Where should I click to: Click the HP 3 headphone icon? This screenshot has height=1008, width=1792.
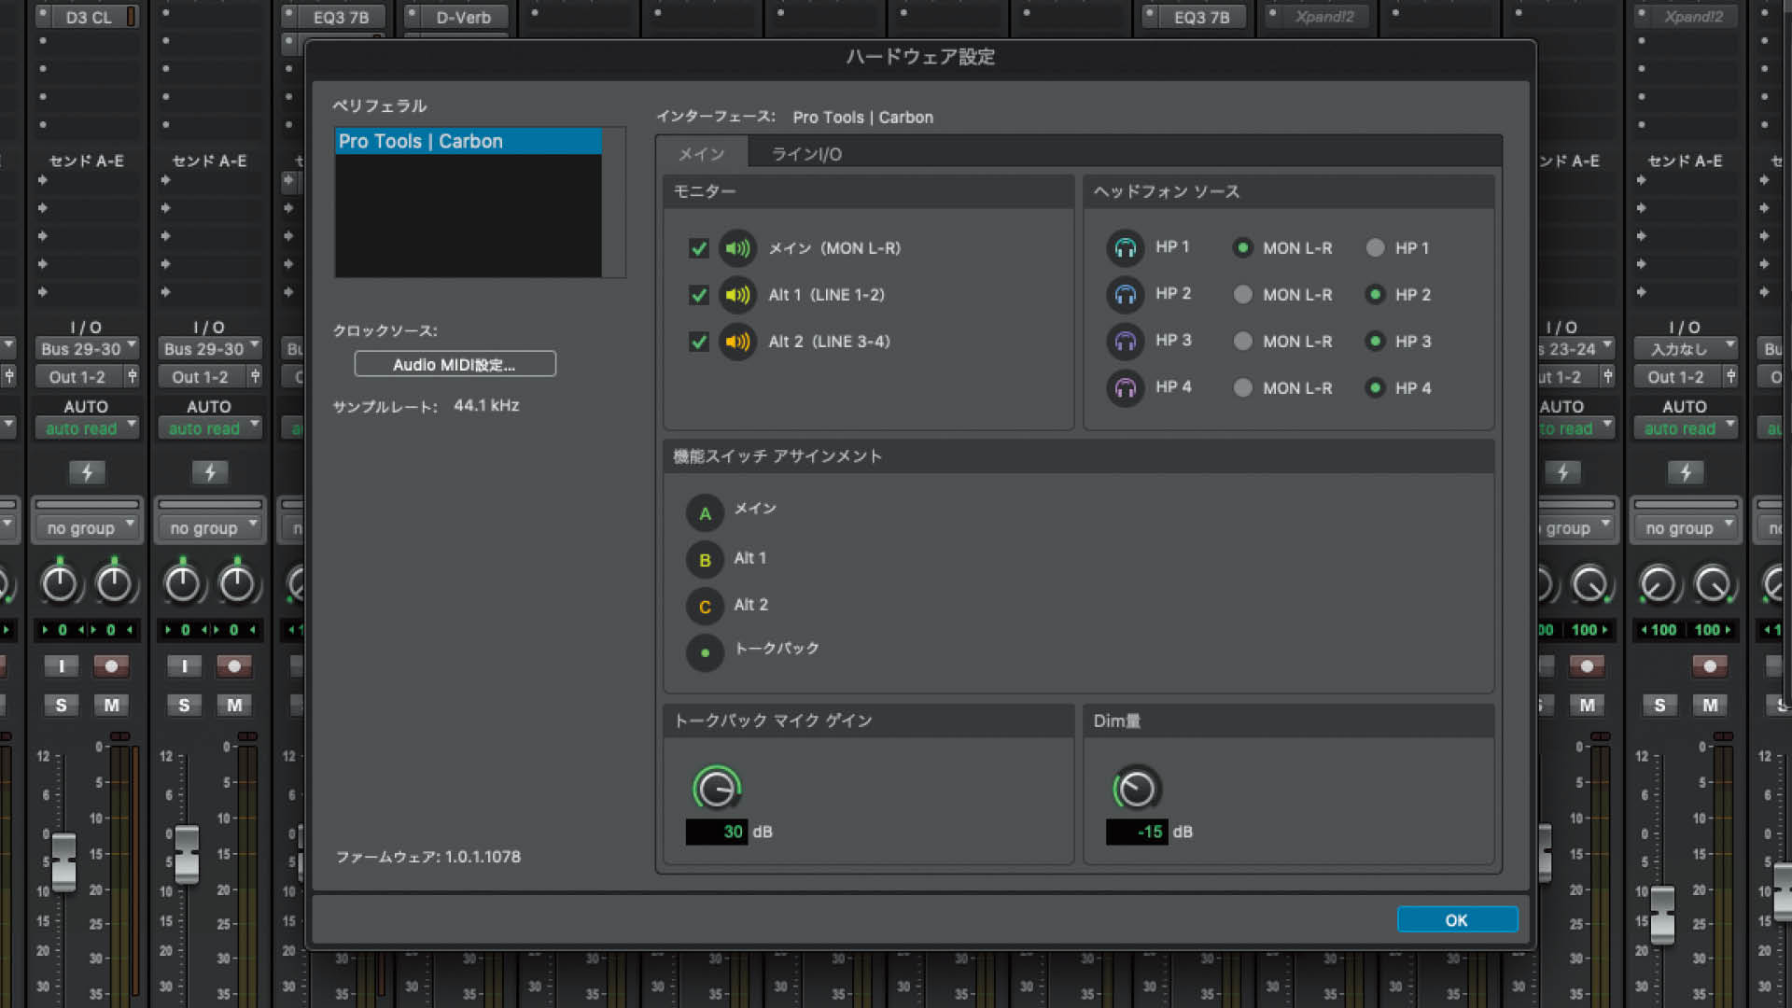1126,341
